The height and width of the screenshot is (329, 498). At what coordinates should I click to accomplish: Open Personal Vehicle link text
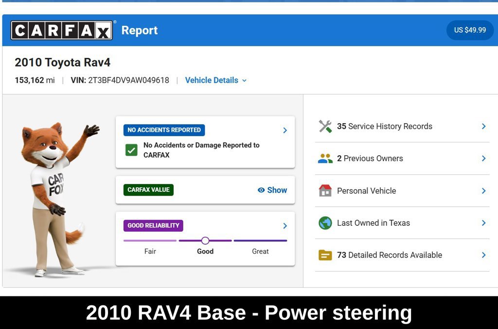point(367,191)
